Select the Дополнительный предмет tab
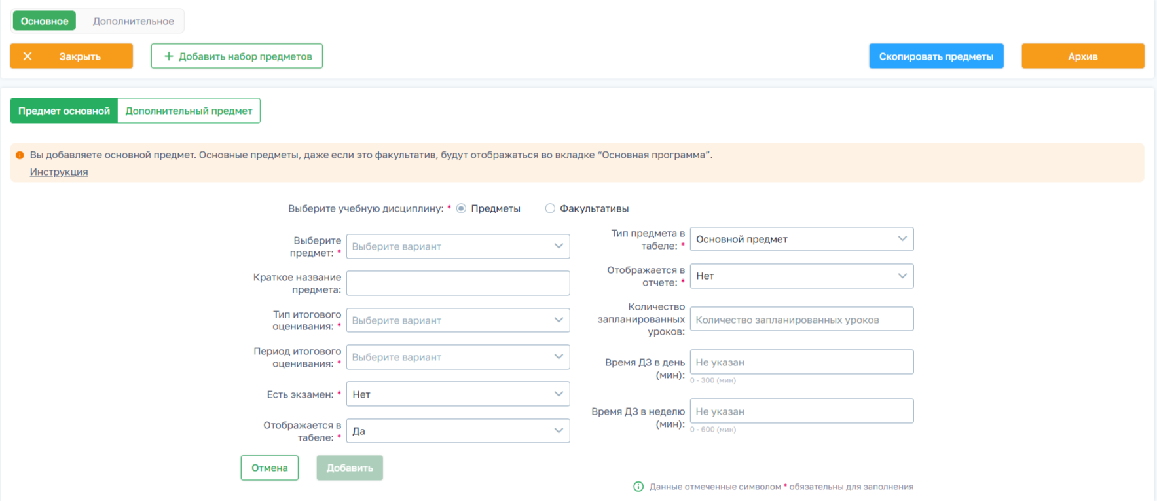 click(x=189, y=111)
